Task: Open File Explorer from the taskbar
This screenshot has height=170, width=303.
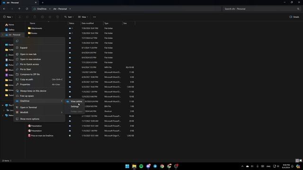Action: [134, 166]
